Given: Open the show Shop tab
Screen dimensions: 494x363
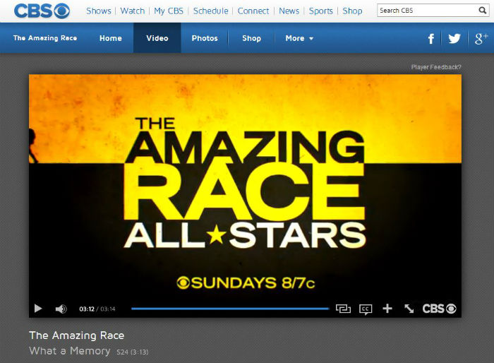Looking at the screenshot, I should click(x=251, y=38).
